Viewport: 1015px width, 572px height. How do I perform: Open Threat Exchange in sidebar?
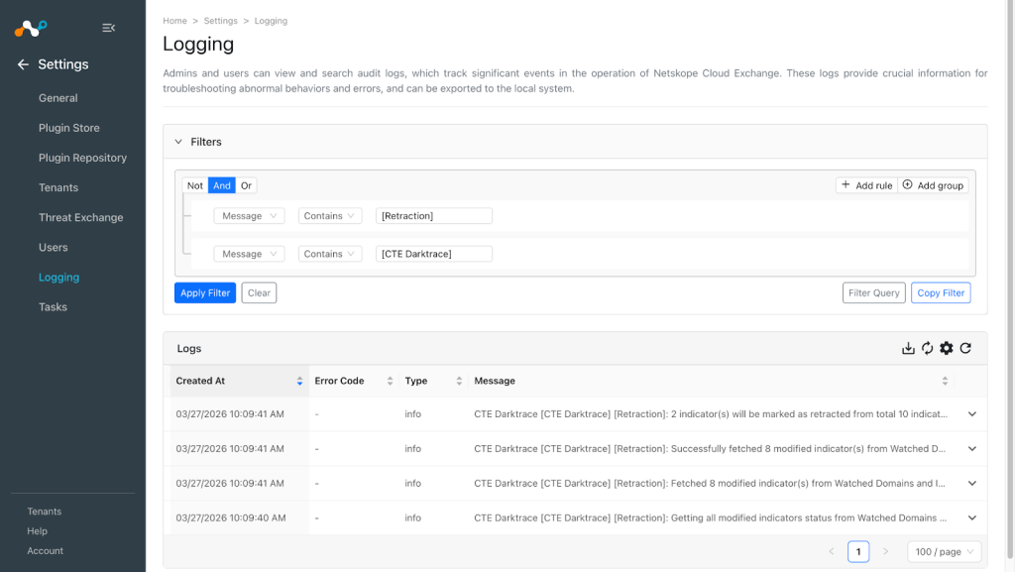(81, 217)
